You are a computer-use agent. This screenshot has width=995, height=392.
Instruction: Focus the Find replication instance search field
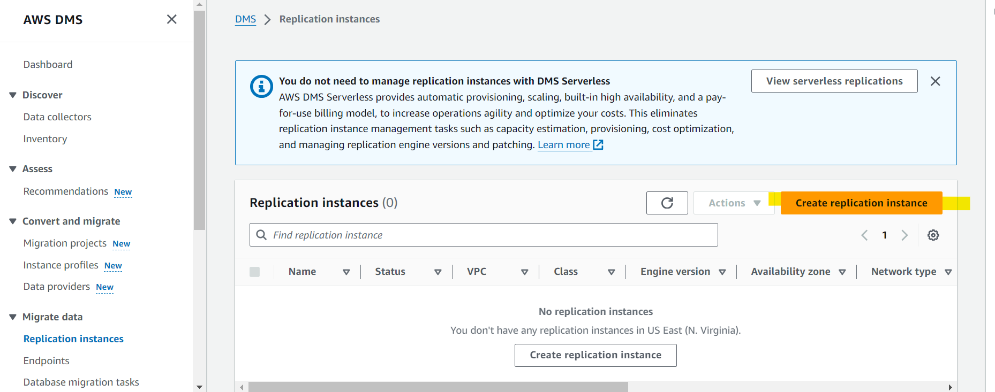point(484,235)
